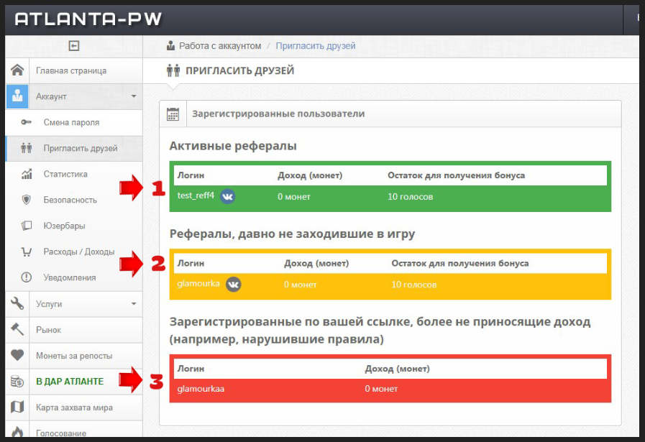The height and width of the screenshot is (442, 645).
Task: Click the test_reff4 login link
Action: coord(196,195)
